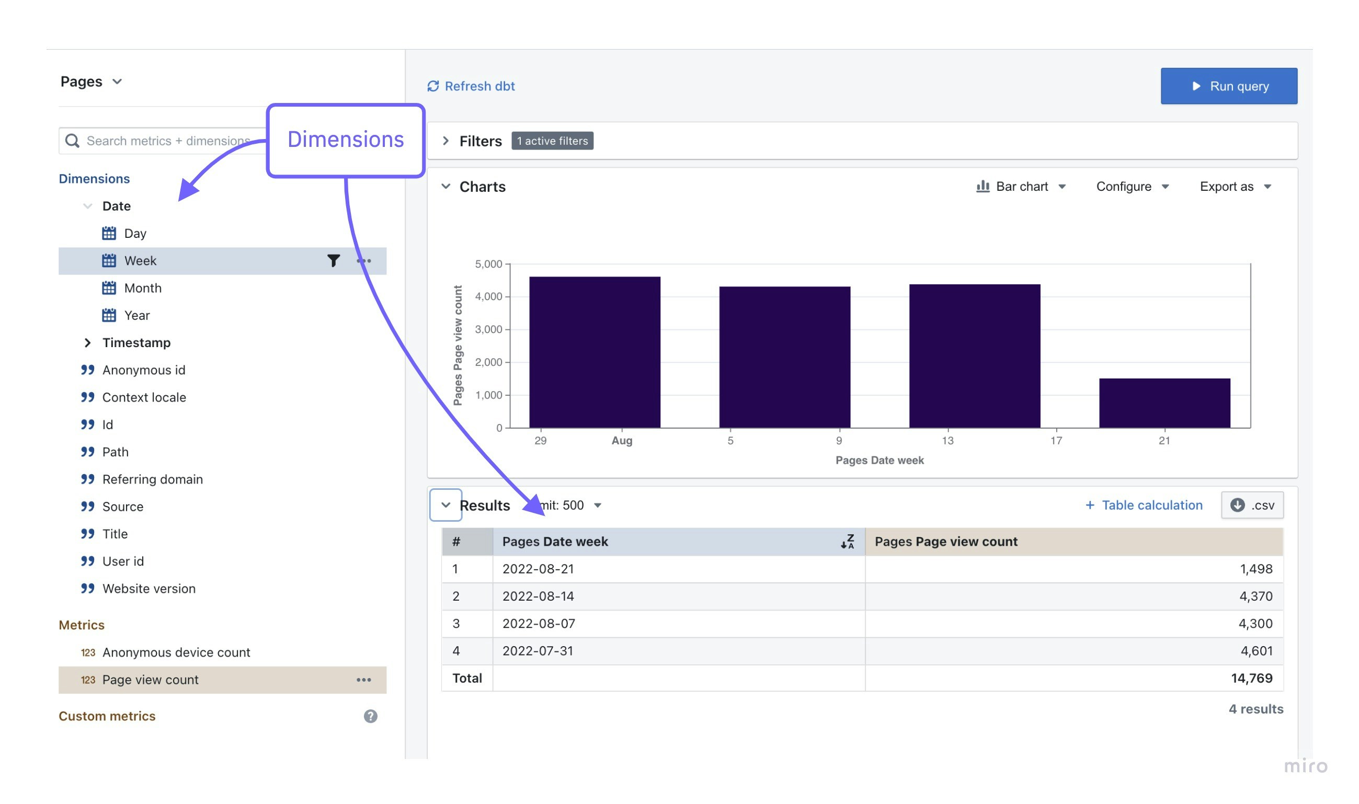Expand the Timestamp dimension group
Viewport: 1359px width, 804px height.
point(88,342)
